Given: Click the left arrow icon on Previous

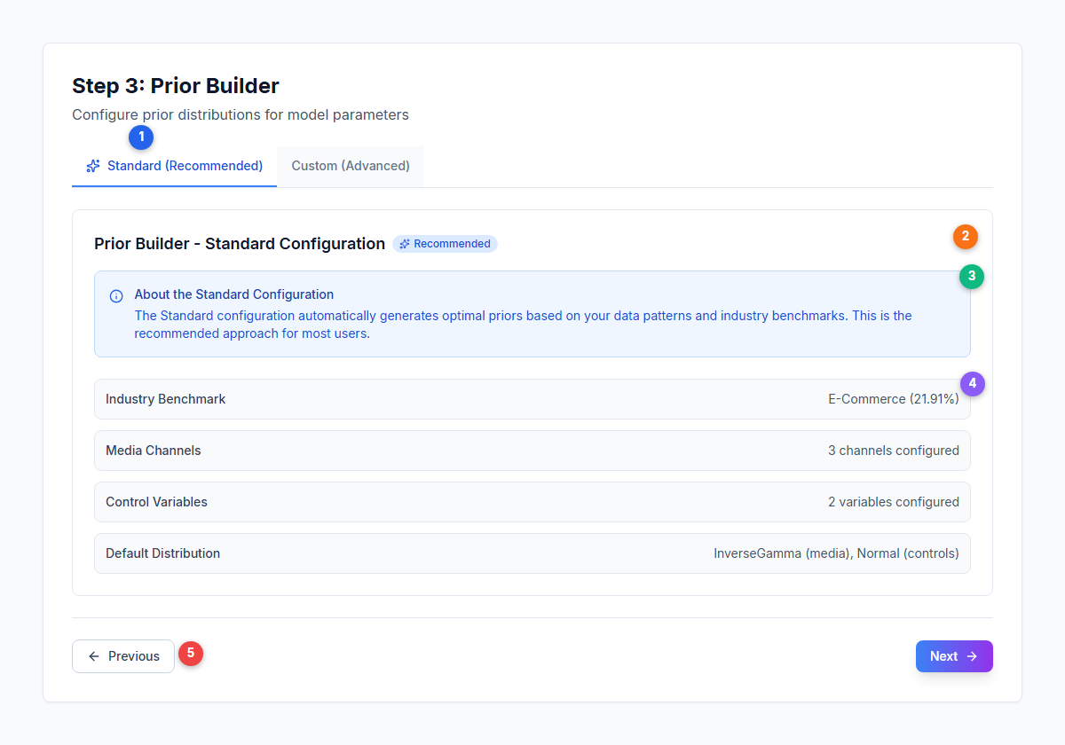Looking at the screenshot, I should point(94,656).
